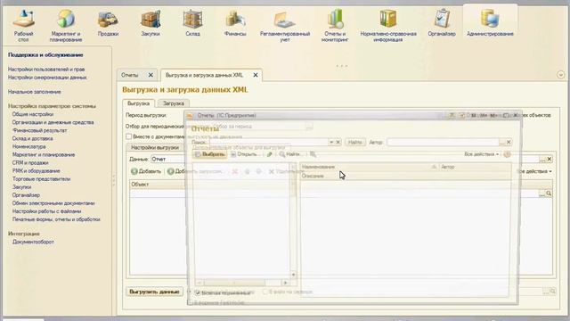Open Настройки пользователей и прав link
570x321 pixels.
[x=46, y=70]
